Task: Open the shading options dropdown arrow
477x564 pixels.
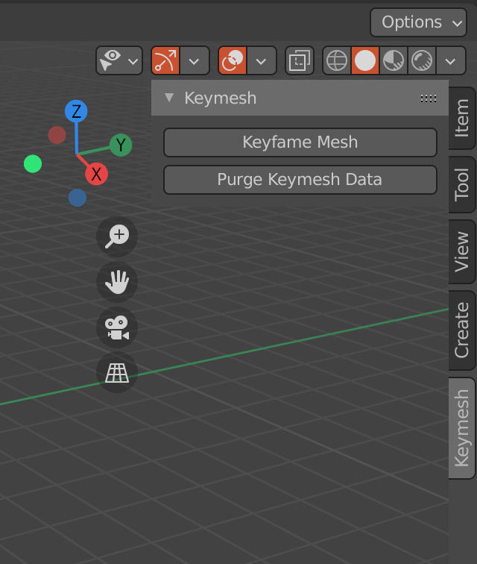Action: tap(451, 60)
